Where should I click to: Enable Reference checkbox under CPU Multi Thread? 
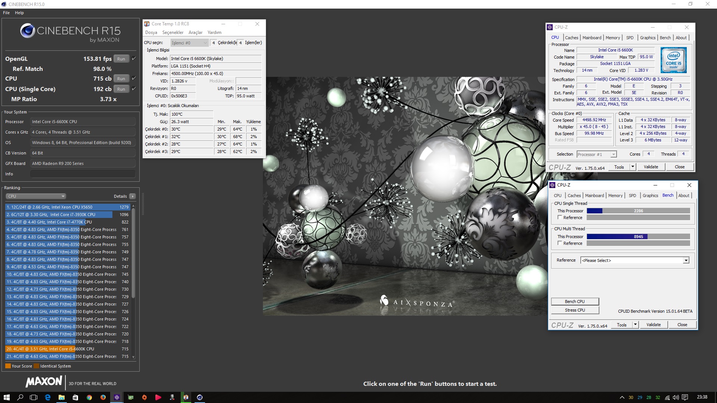560,243
